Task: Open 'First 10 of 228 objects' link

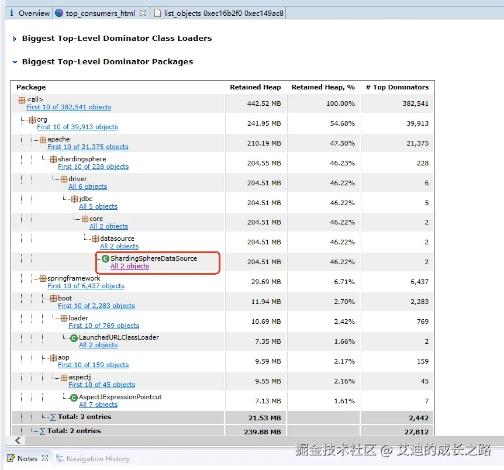Action: 93,167
